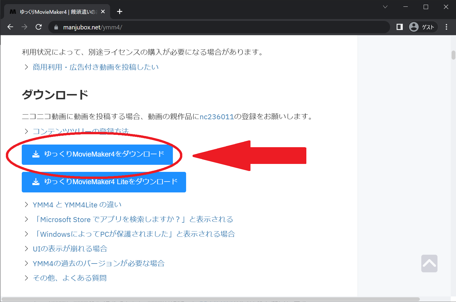Close the ゆっくりMovieMaker4 tab
Image resolution: width=456 pixels, height=302 pixels.
coord(103,12)
